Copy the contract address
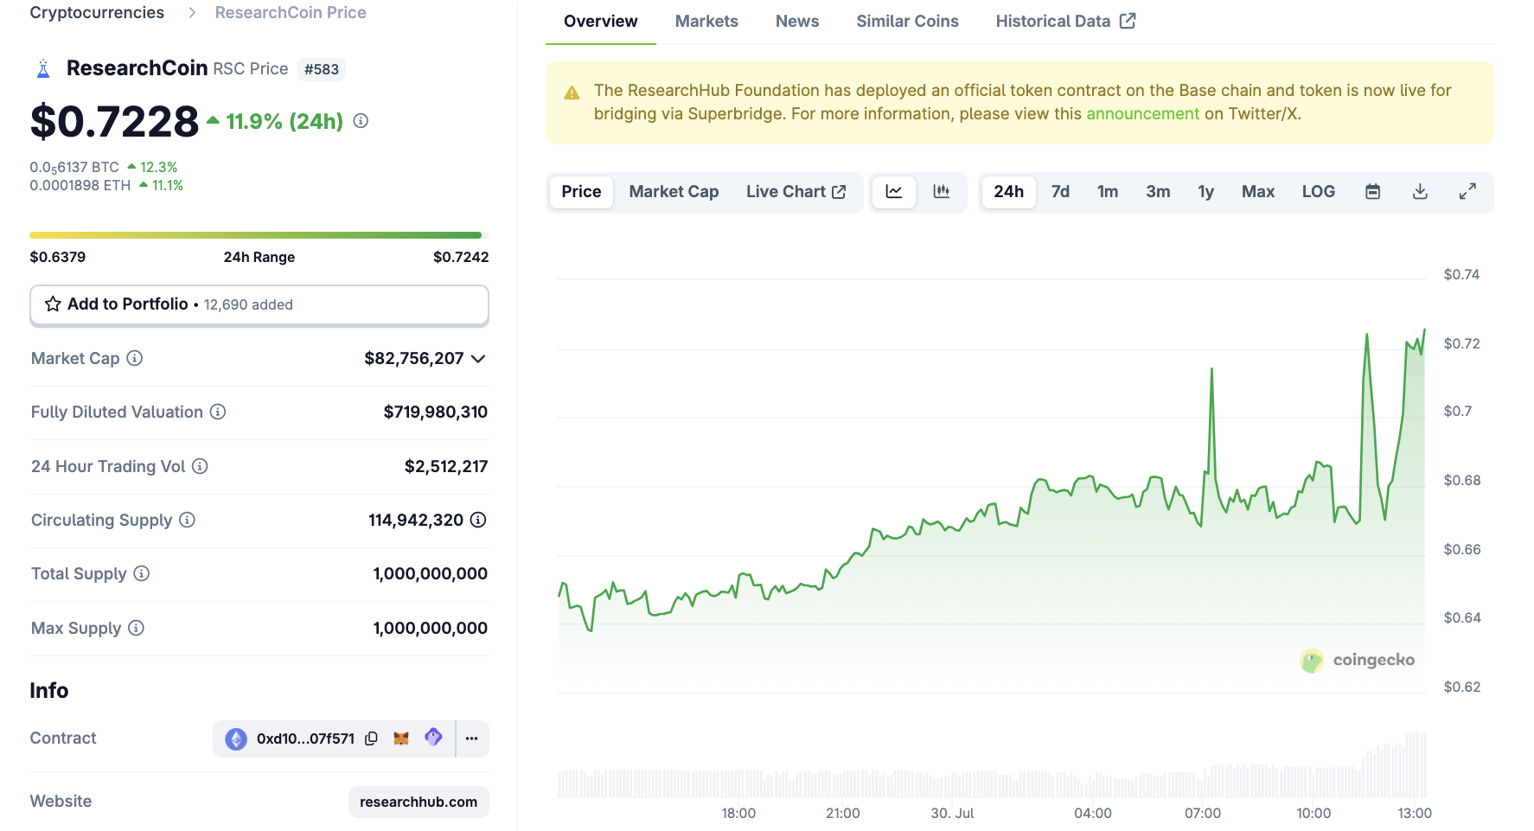Viewport: 1534px width, 831px height. click(x=372, y=738)
